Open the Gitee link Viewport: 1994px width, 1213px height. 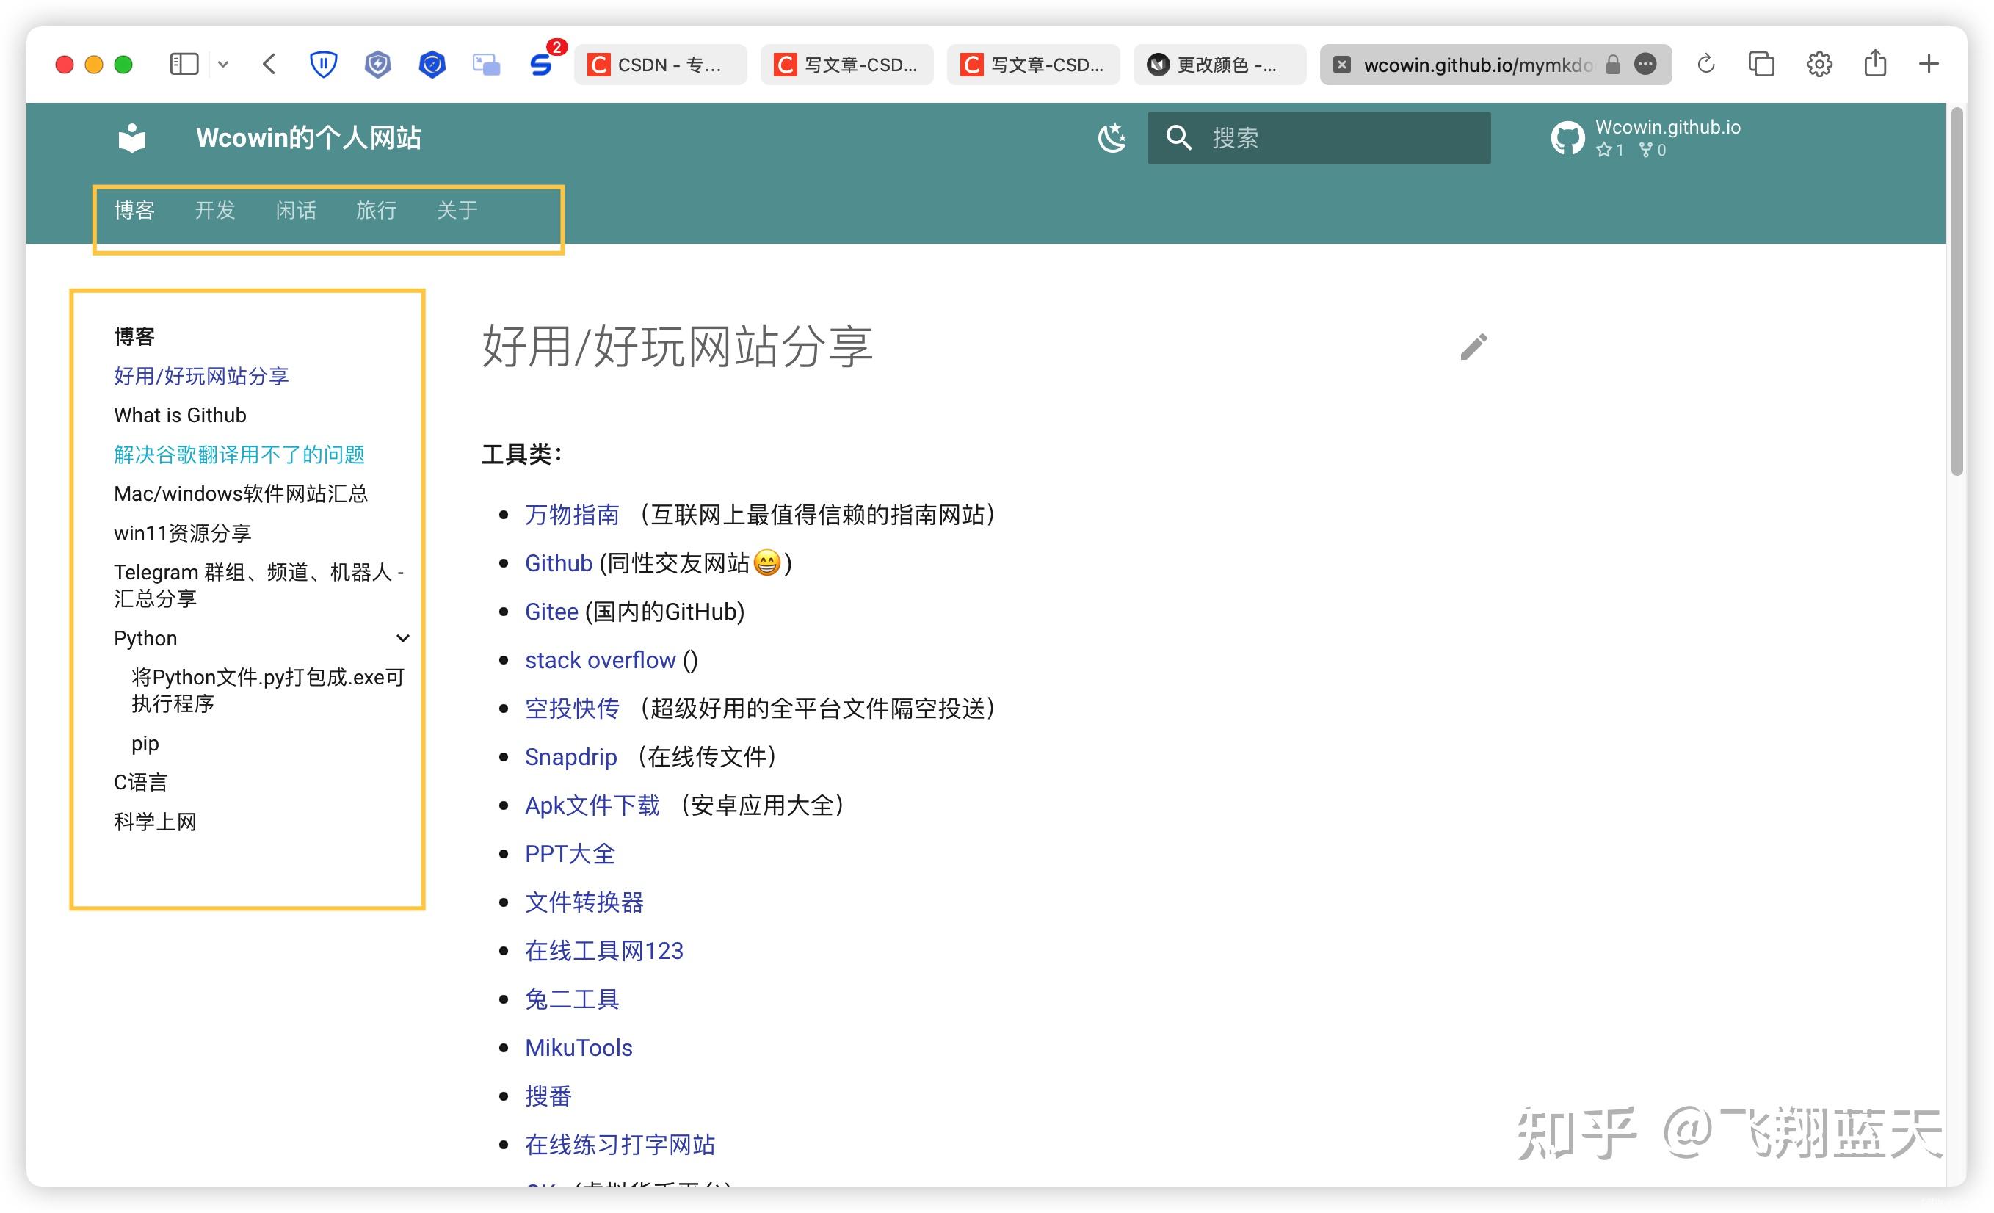coord(551,612)
